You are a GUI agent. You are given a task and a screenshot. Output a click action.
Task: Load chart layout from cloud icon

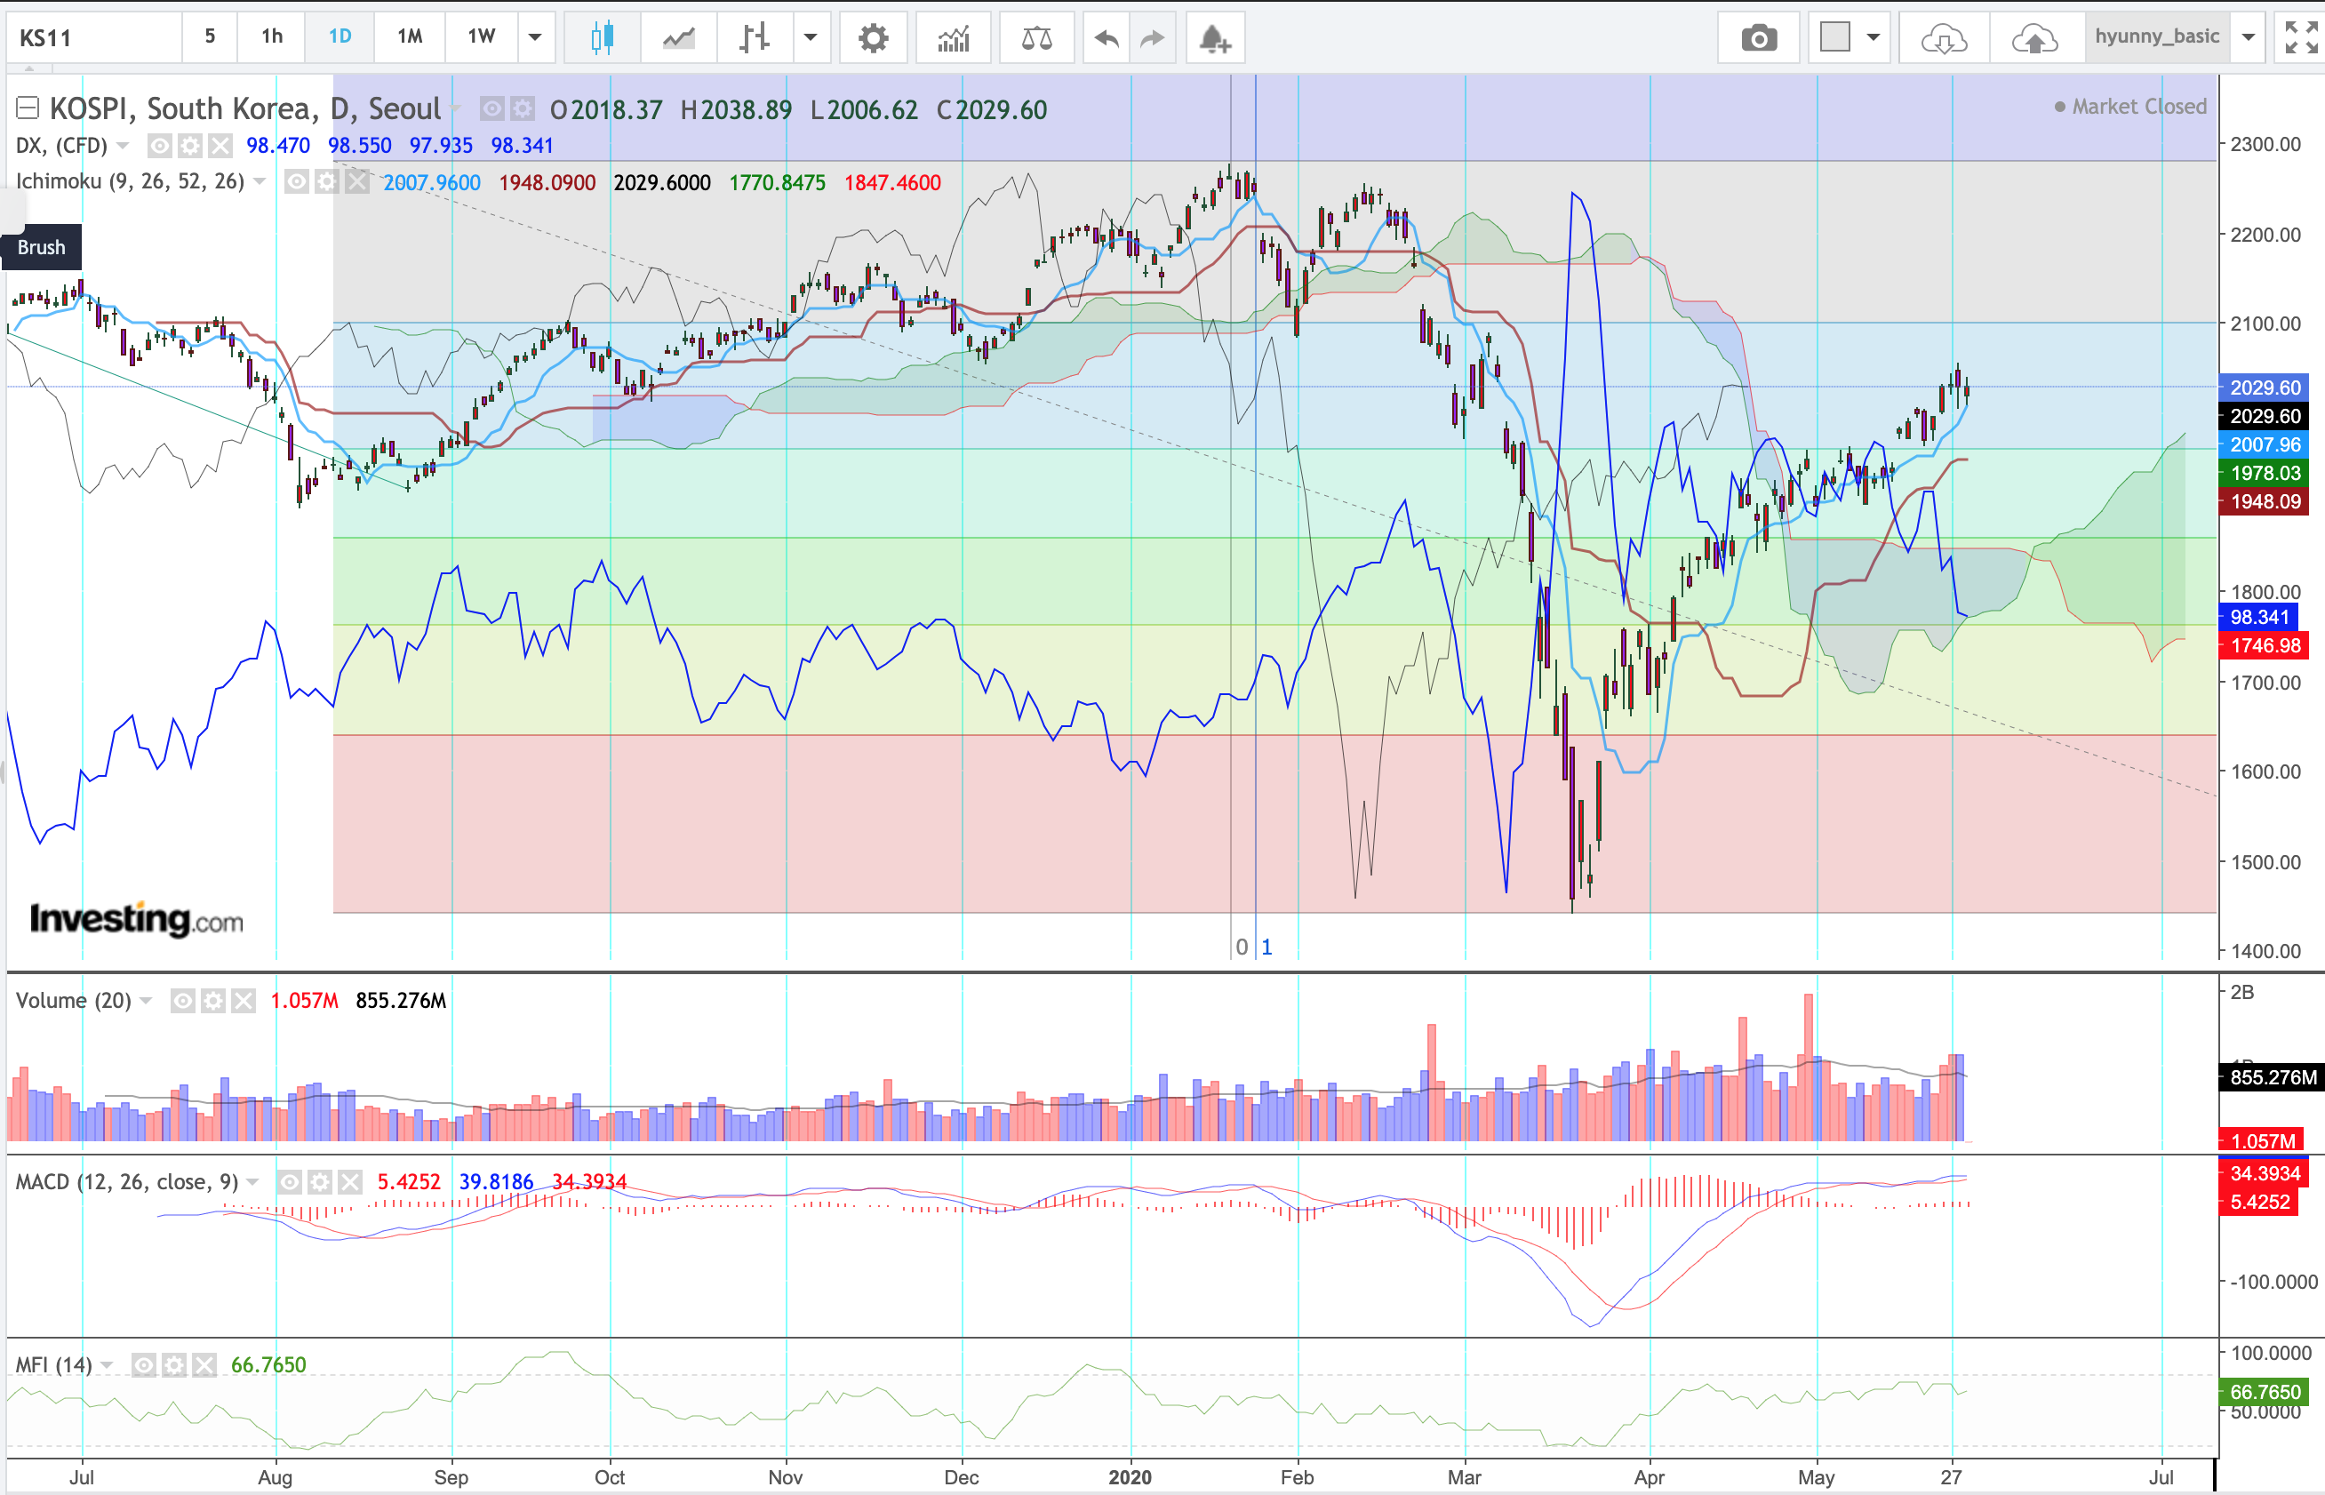pyautogui.click(x=1944, y=38)
